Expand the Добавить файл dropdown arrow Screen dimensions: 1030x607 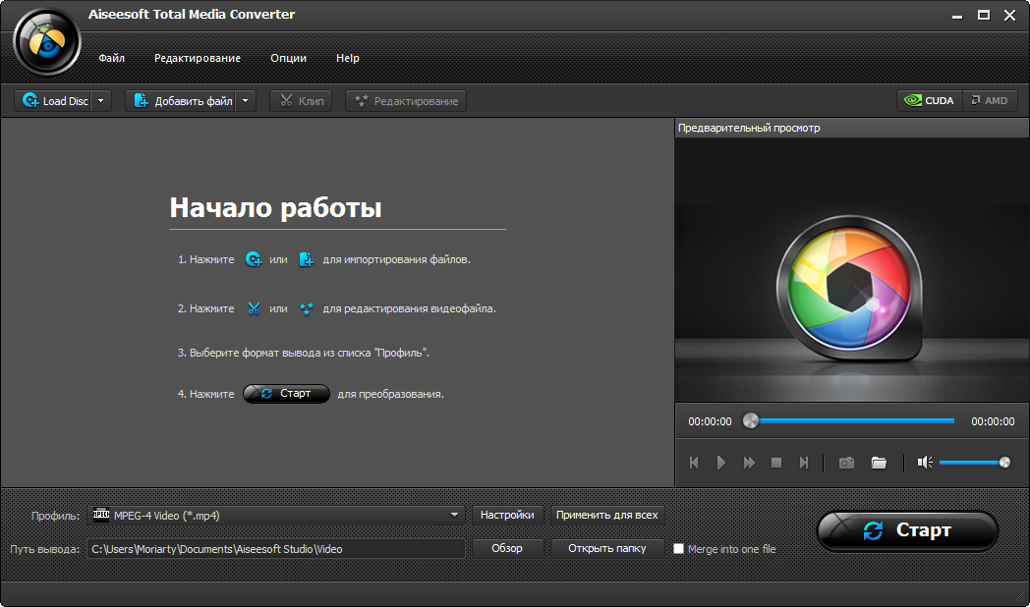245,100
